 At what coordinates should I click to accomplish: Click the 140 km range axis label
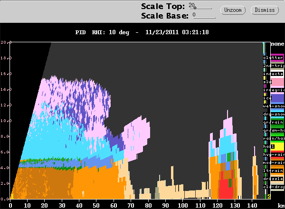[252, 206]
